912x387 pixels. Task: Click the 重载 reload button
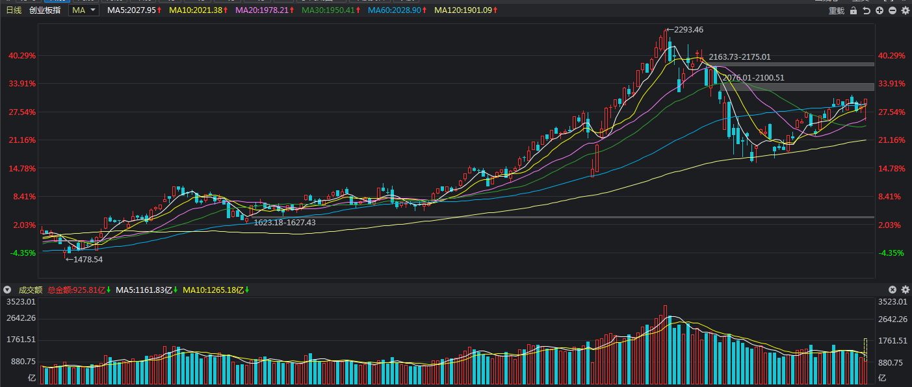pyautogui.click(x=837, y=10)
